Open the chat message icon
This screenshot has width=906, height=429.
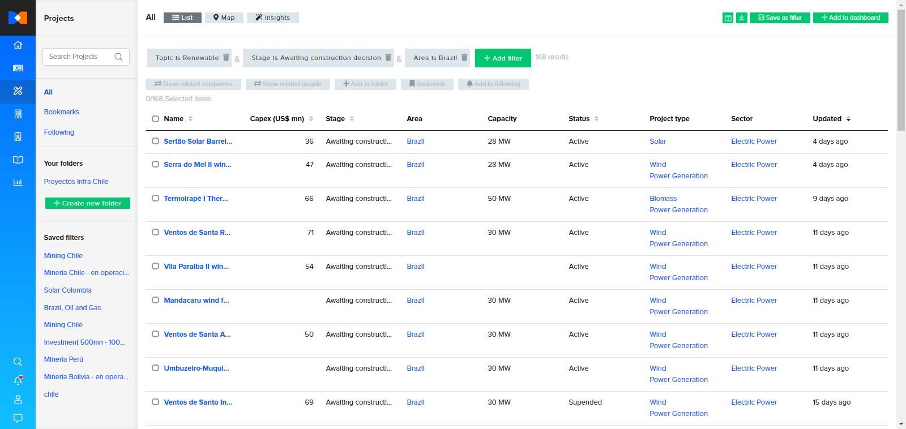coord(18,418)
